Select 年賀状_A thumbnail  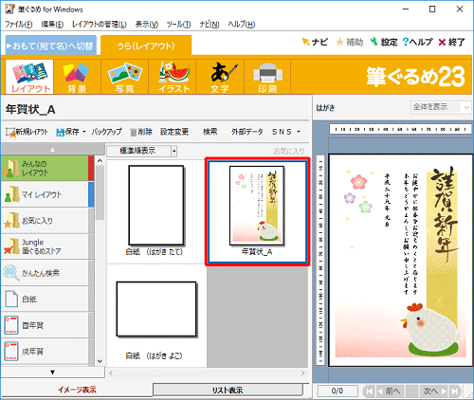[x=257, y=211]
